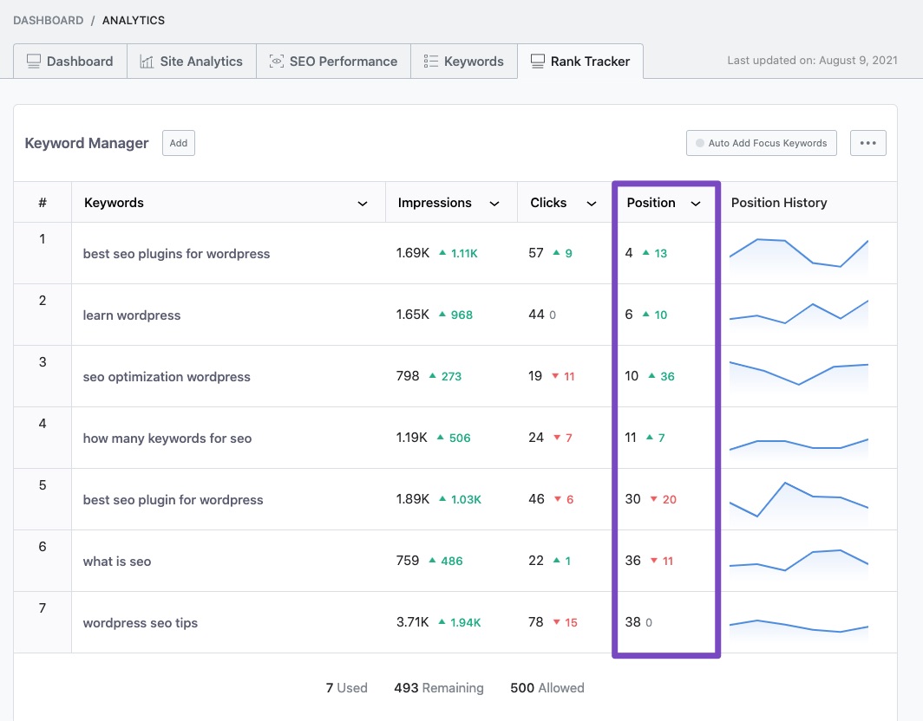Click the SEO Performance eye icon
This screenshot has width=923, height=721.
tap(276, 61)
